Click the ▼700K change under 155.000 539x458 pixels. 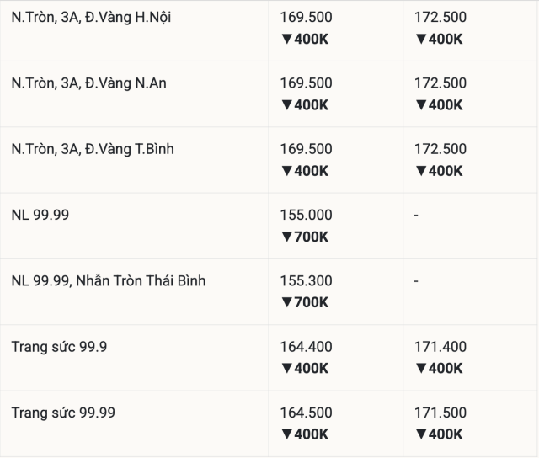coord(305,237)
